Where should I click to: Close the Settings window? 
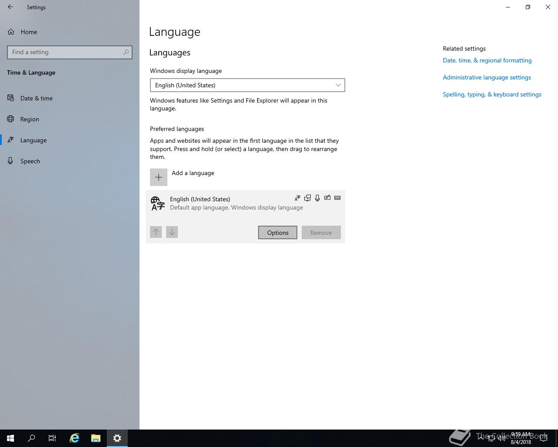coord(548,7)
